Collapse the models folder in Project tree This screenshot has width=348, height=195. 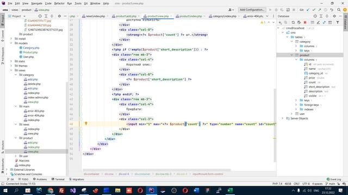(11, 43)
